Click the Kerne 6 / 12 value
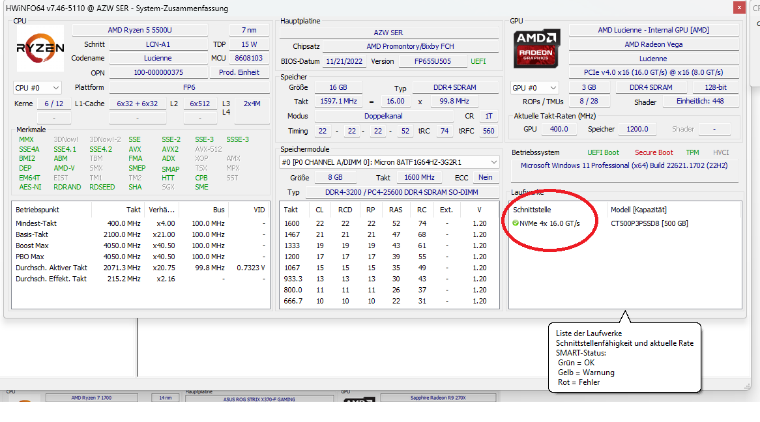The width and height of the screenshot is (760, 422). pos(54,103)
